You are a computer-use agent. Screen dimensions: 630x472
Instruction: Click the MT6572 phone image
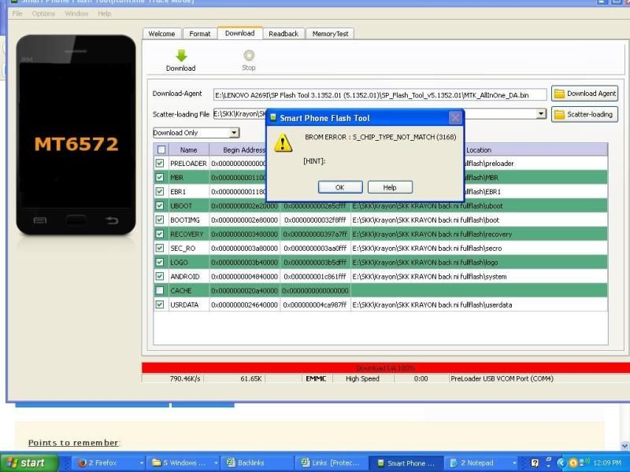pos(76,135)
